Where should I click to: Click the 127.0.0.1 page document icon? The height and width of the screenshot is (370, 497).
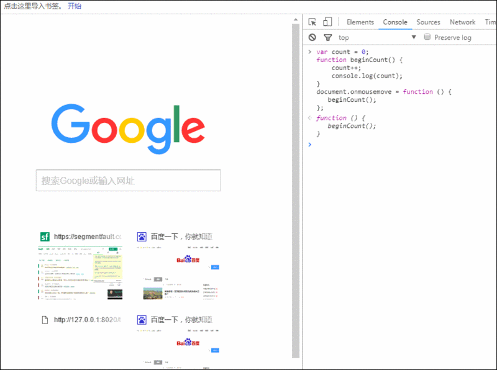coord(45,320)
